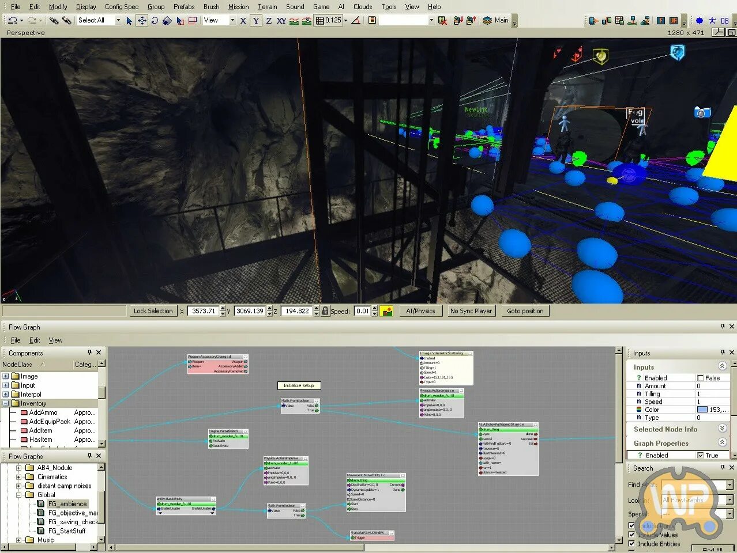Activate the Move tool with crossed arrows

tap(142, 20)
